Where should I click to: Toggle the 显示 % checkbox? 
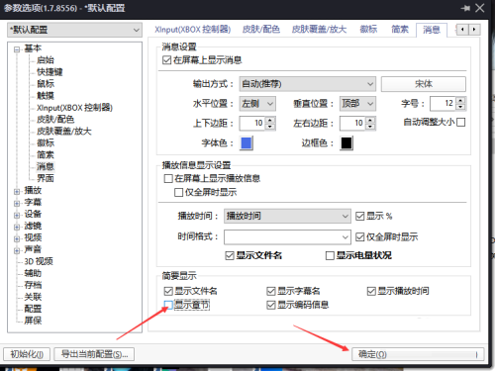pyautogui.click(x=359, y=217)
